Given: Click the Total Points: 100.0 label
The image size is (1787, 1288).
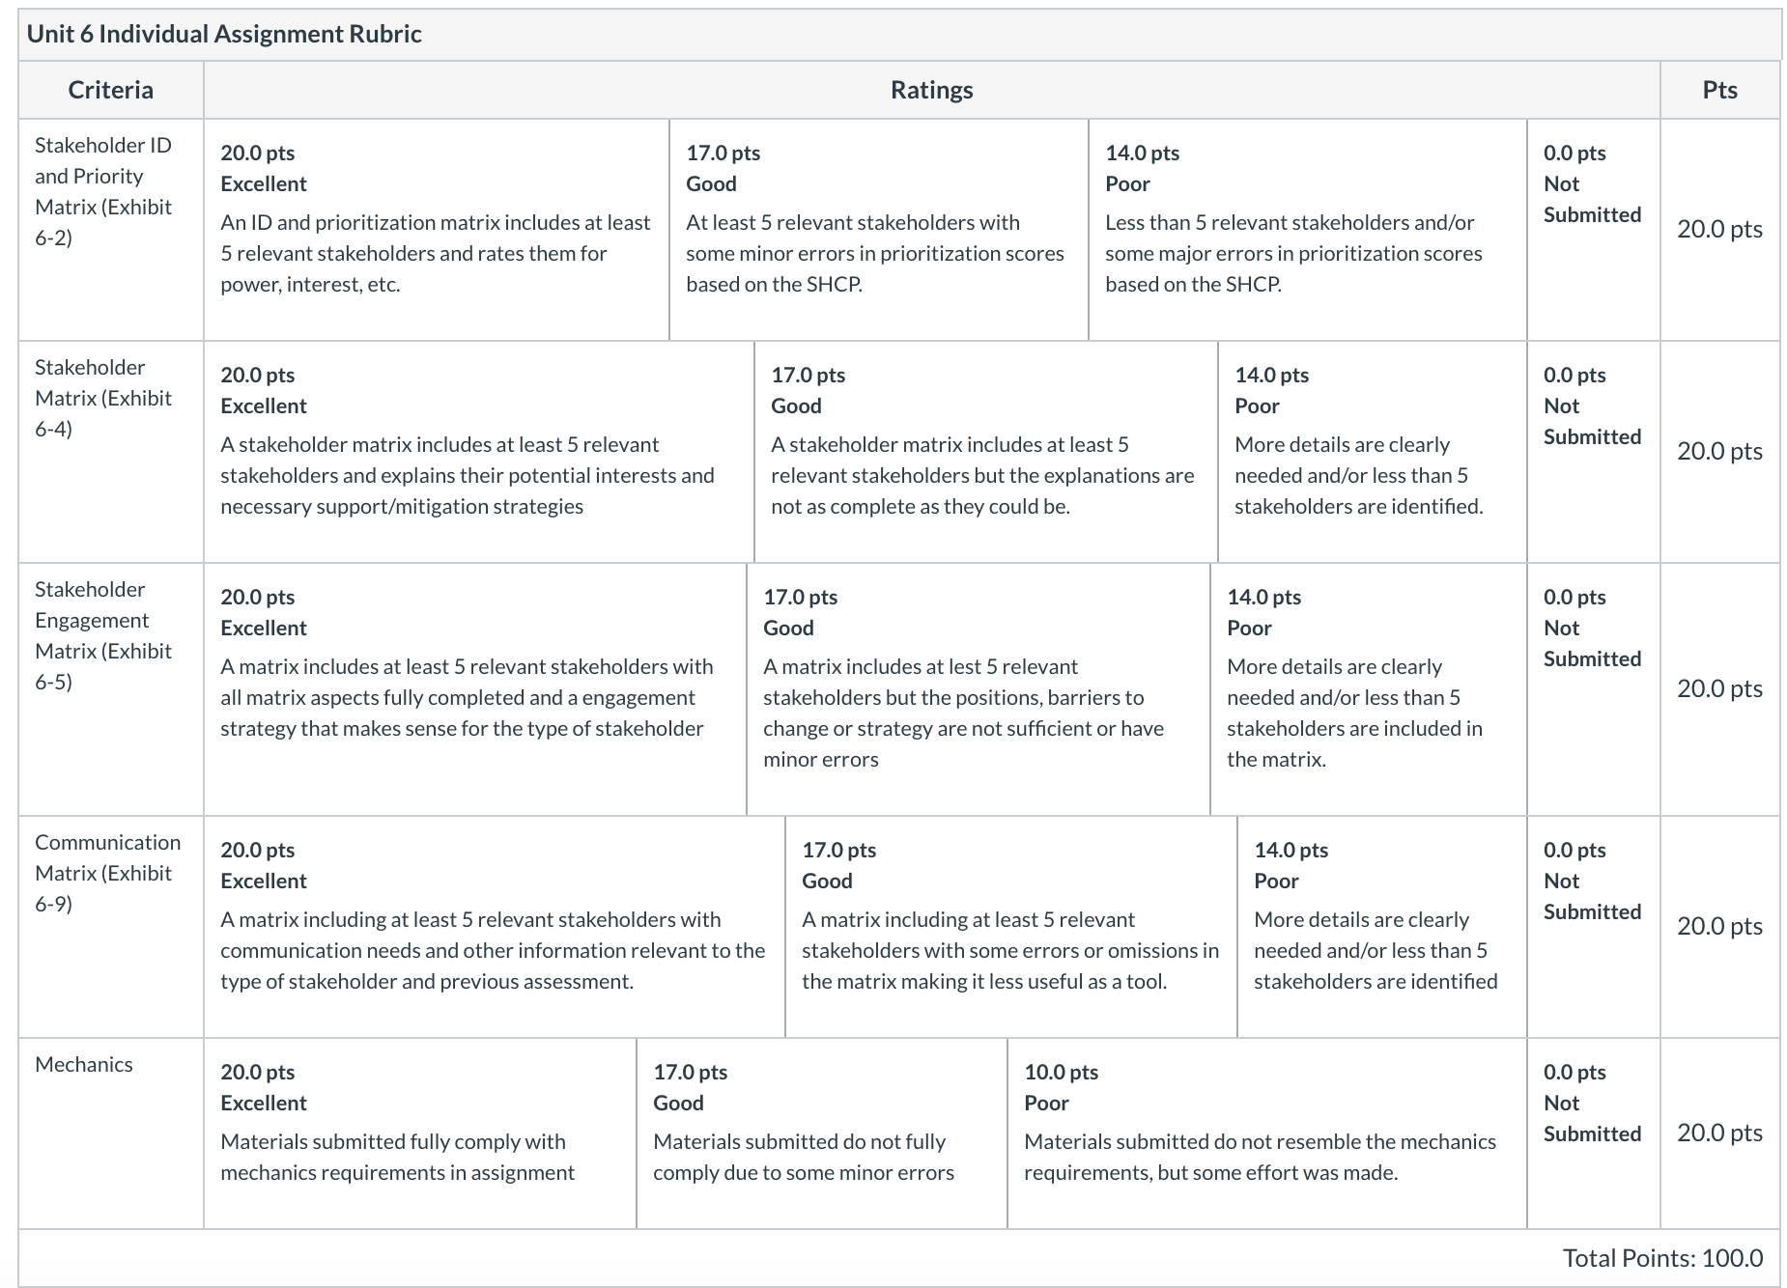Looking at the screenshot, I should point(1662,1258).
